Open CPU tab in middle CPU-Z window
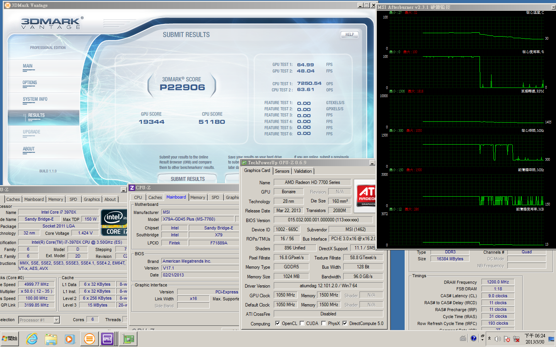This screenshot has height=347, width=556. click(138, 197)
